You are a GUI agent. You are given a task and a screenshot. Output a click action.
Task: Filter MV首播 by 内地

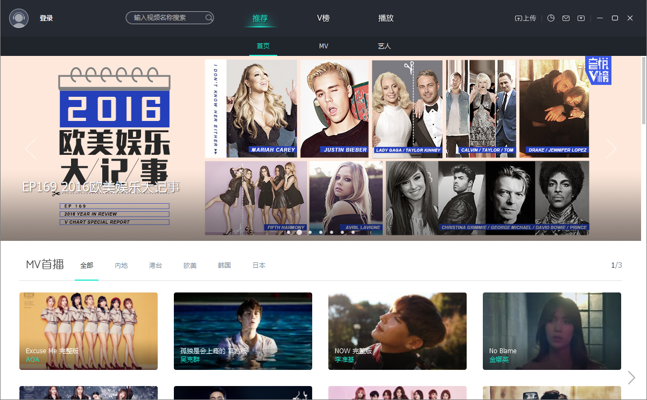tap(121, 266)
